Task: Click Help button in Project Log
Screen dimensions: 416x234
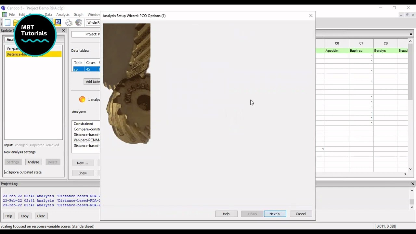Action: (x=9, y=216)
